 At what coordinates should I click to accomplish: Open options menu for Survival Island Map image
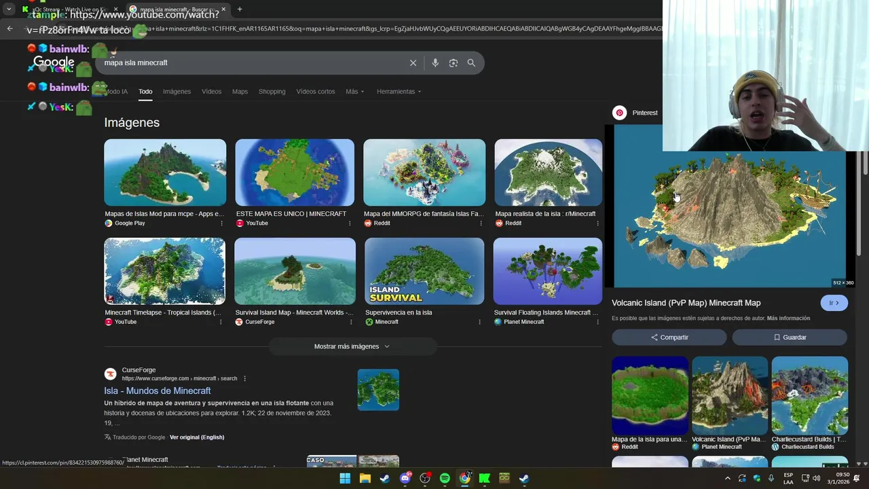(x=350, y=322)
